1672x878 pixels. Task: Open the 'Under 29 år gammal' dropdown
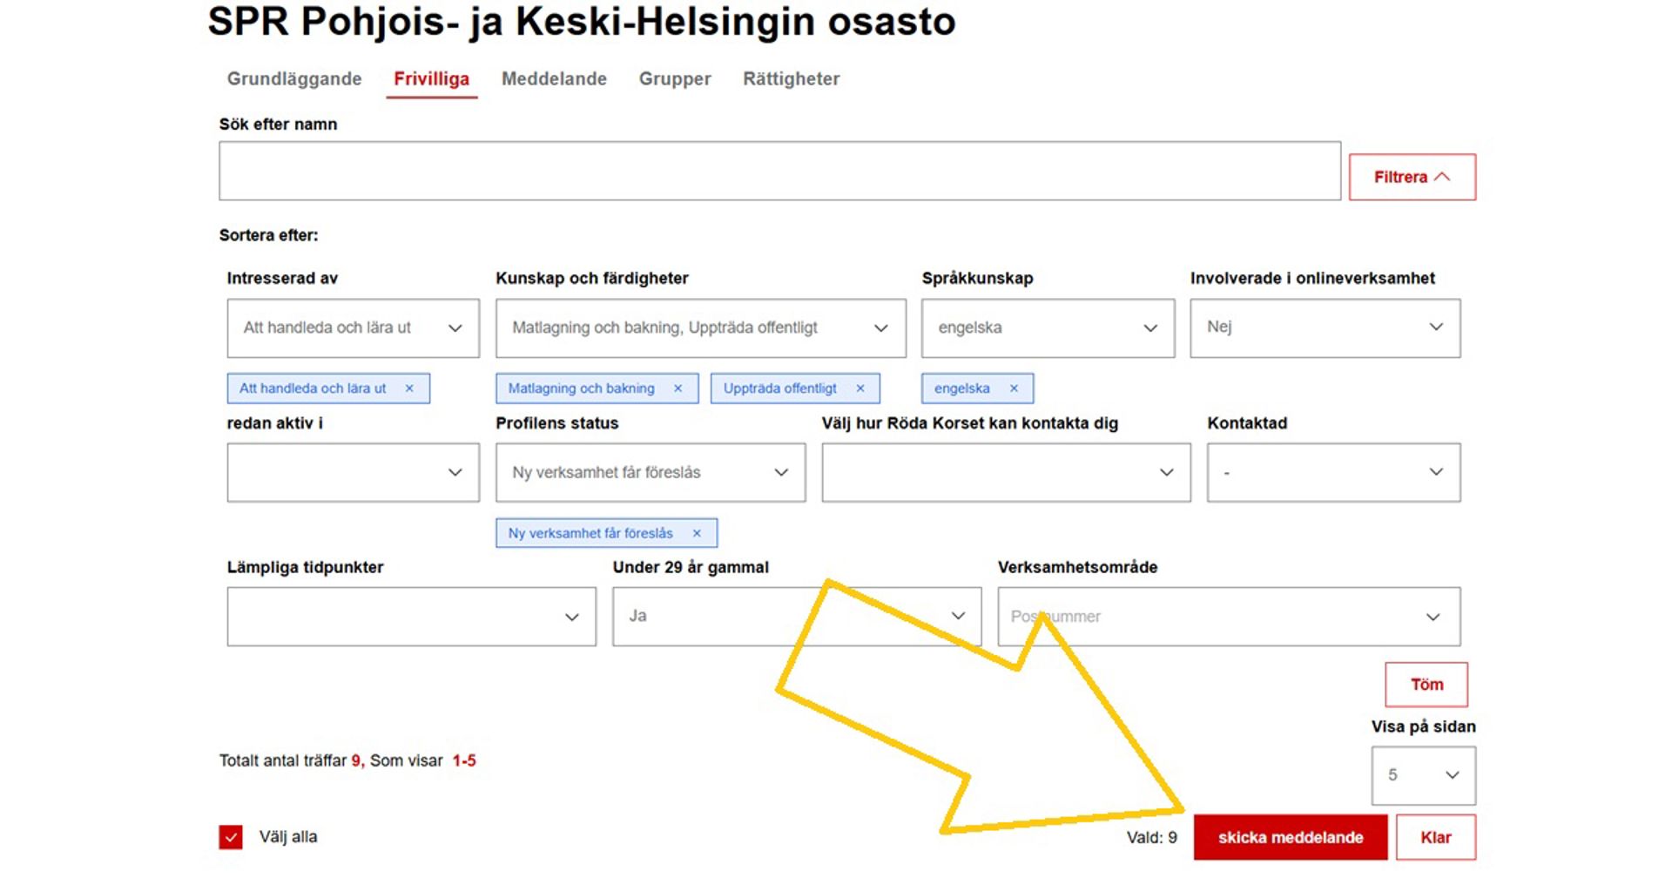(x=796, y=617)
